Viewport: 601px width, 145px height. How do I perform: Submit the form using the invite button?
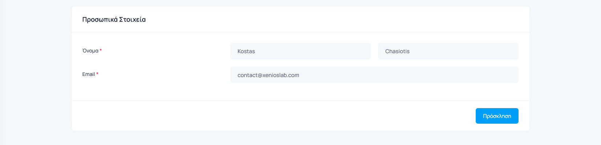(497, 116)
